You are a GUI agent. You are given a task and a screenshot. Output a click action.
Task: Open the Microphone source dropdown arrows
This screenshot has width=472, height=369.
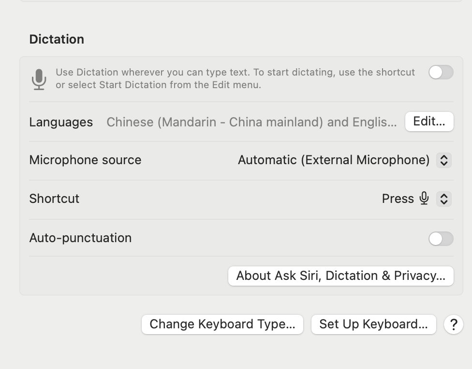click(x=444, y=160)
